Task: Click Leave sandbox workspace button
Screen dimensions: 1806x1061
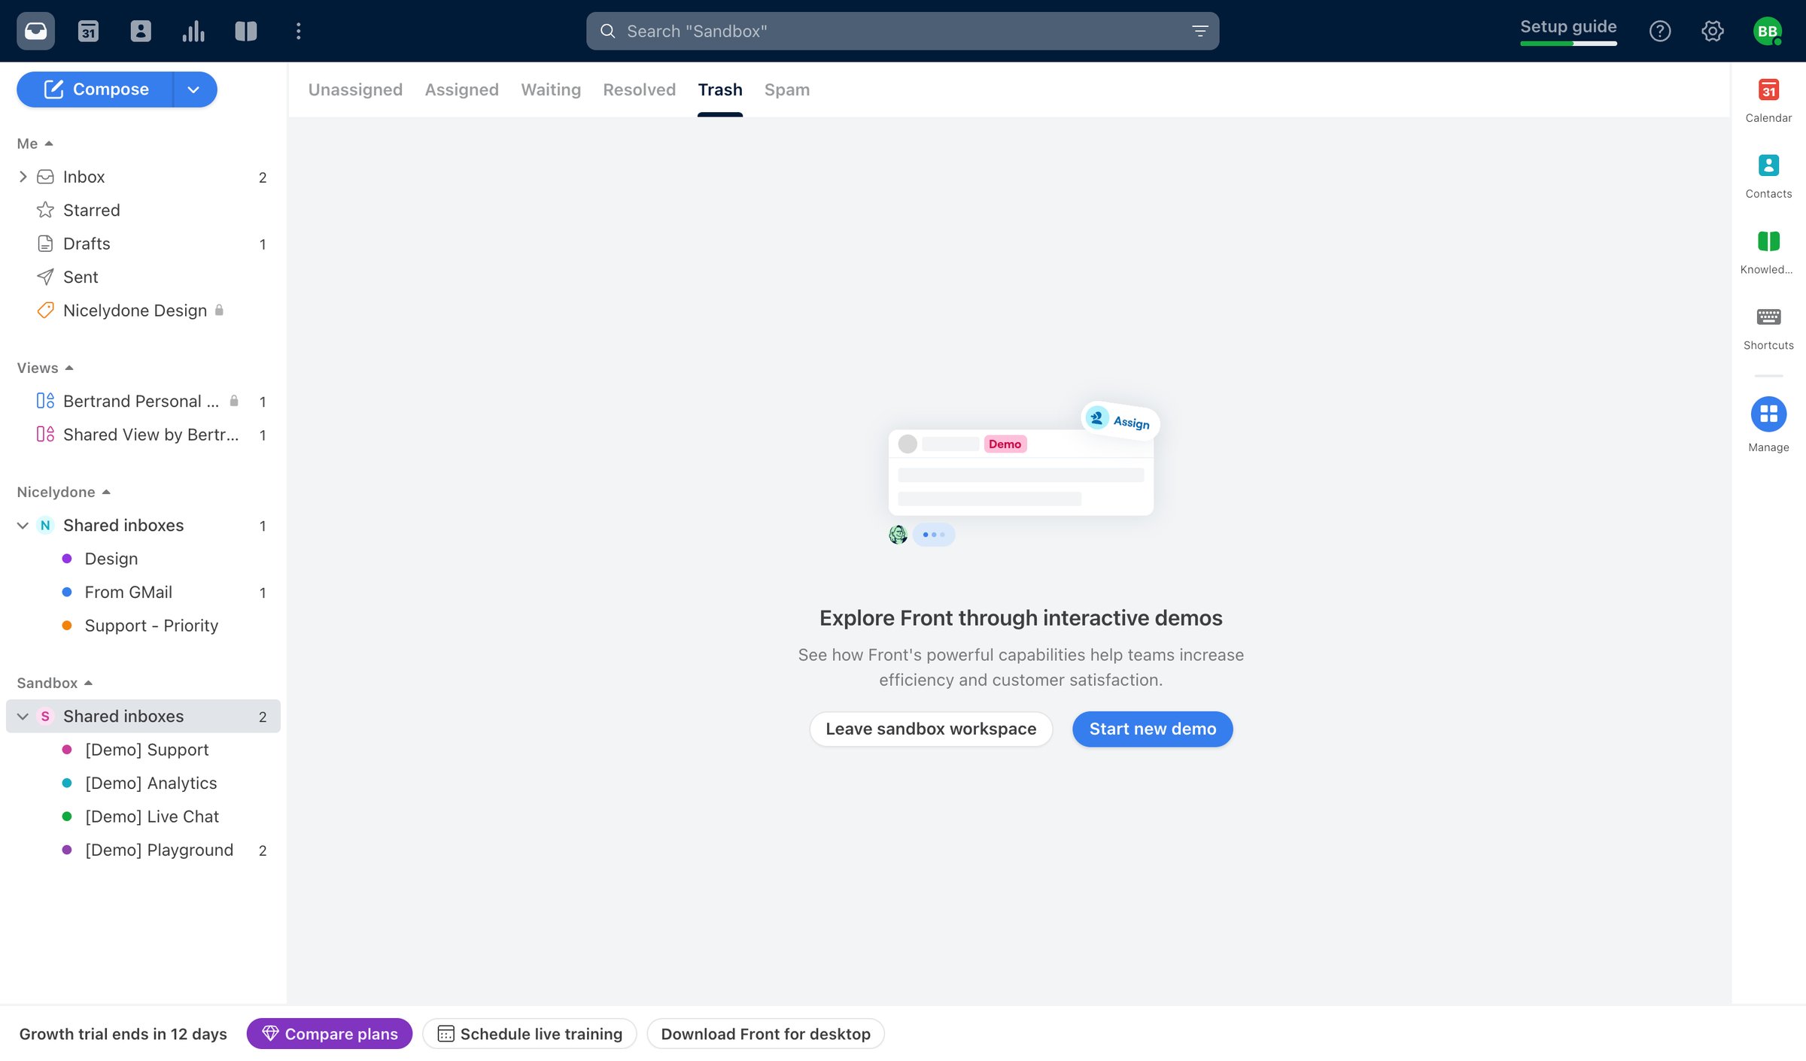Action: (x=931, y=729)
